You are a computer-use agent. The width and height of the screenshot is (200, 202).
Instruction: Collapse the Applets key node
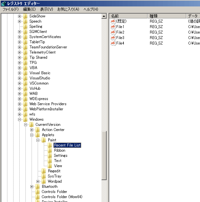[x=32, y=135]
